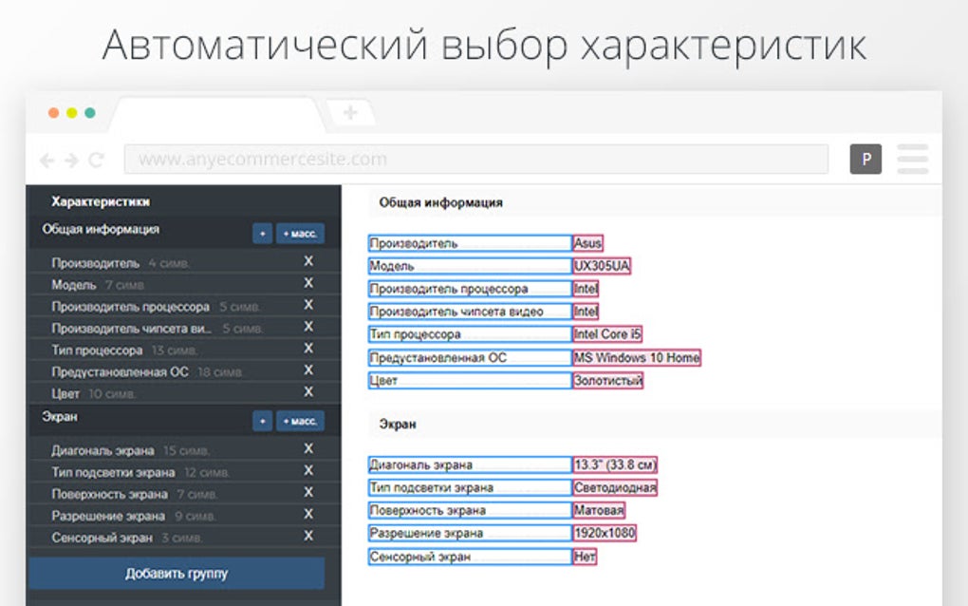This screenshot has height=606, width=968.
Task: Click the browser forward arrow
Action: coord(71,161)
